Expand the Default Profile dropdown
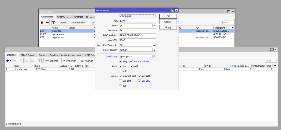 coord(154,50)
